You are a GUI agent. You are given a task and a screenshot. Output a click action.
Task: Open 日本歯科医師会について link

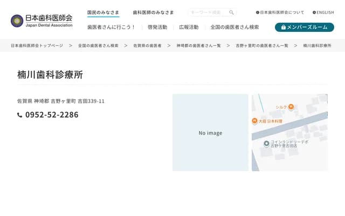(280, 12)
